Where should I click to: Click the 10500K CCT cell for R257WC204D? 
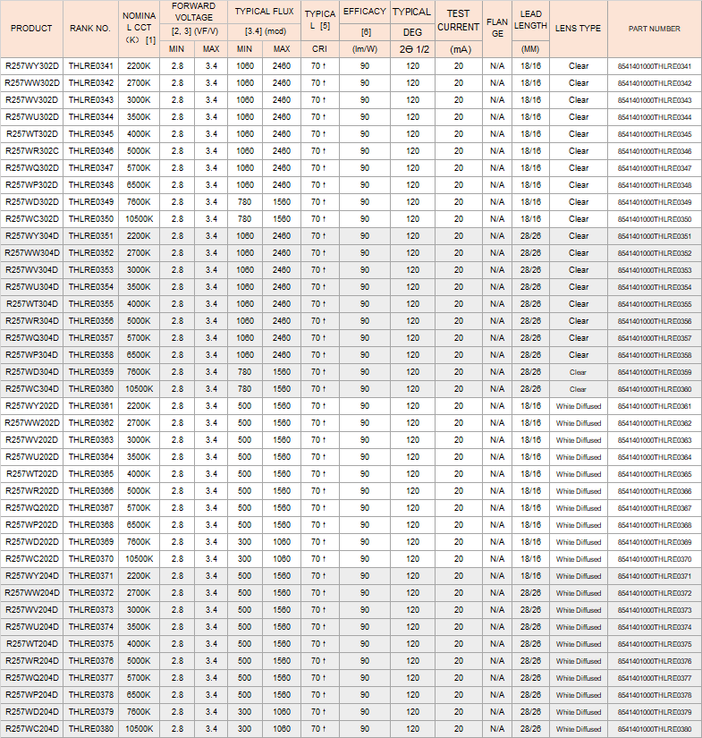[x=139, y=729]
